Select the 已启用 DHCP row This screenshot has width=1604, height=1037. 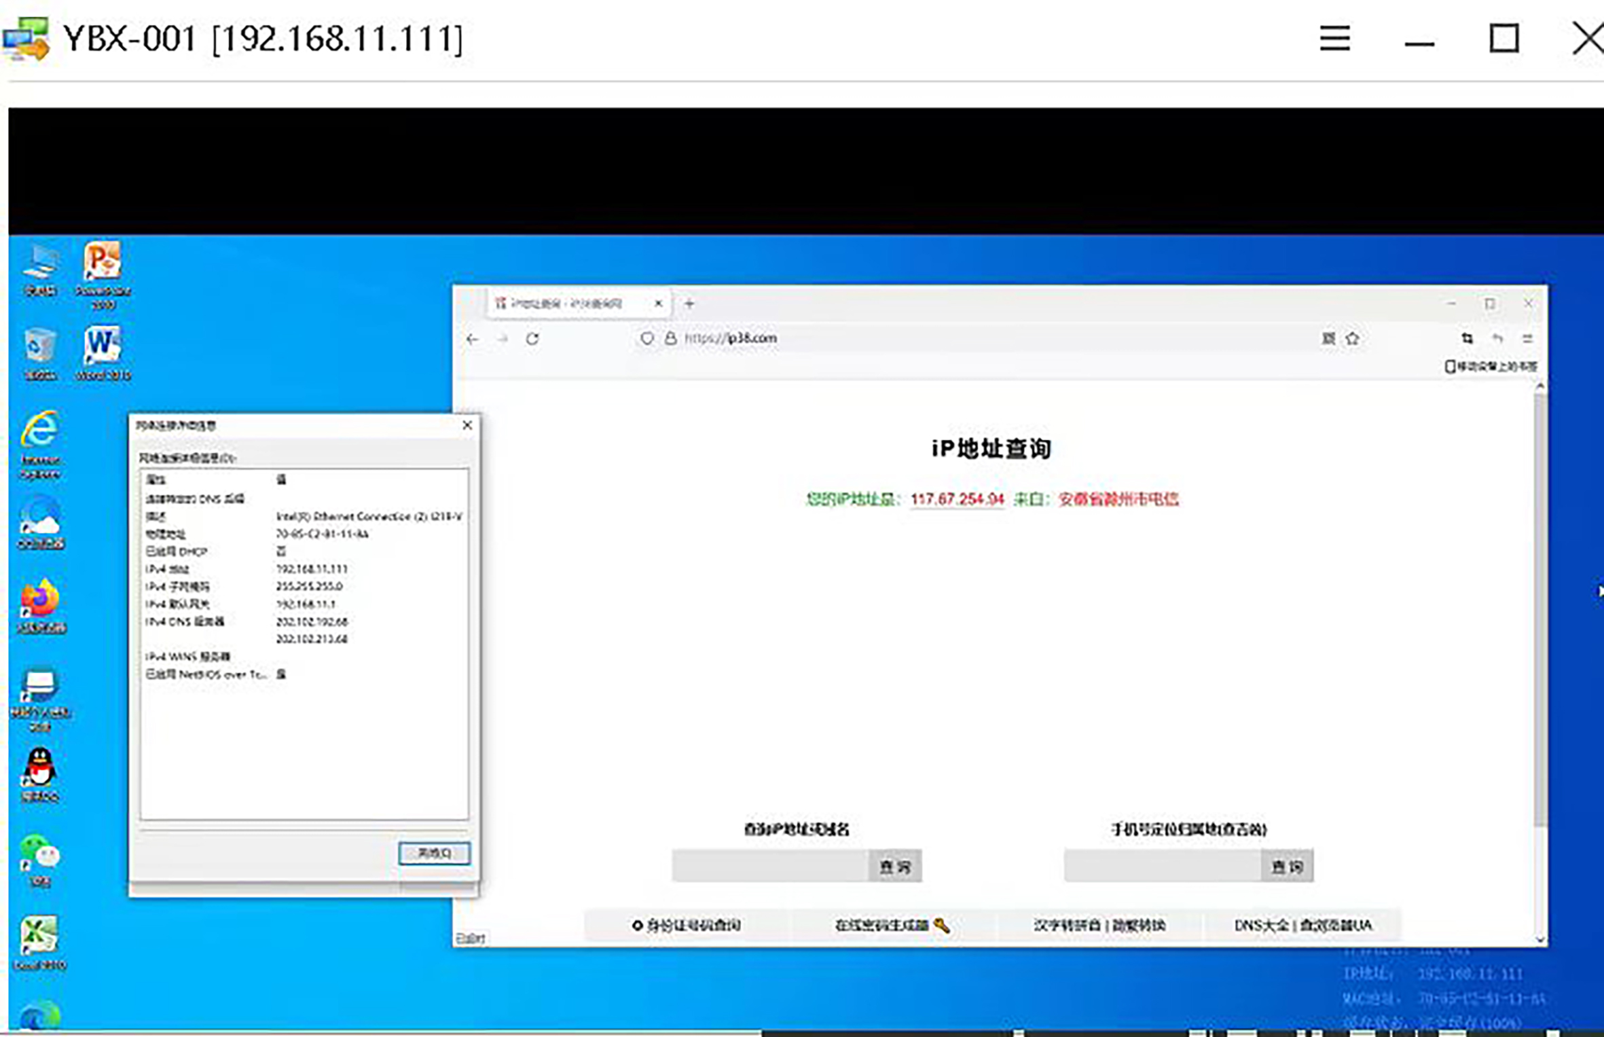[304, 551]
